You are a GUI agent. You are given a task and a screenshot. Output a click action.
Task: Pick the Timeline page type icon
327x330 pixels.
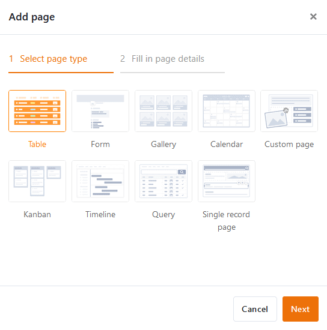point(100,181)
